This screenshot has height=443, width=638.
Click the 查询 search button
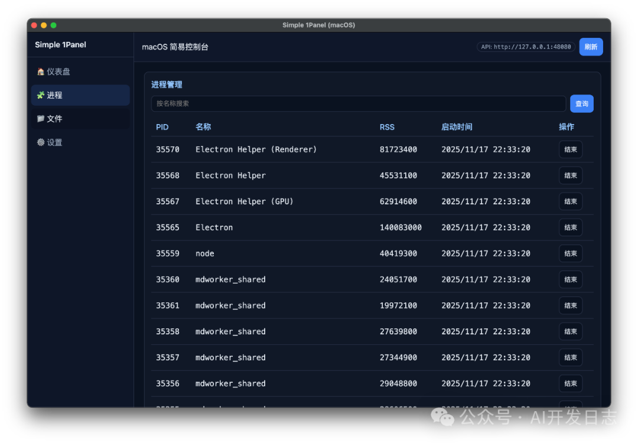point(581,104)
